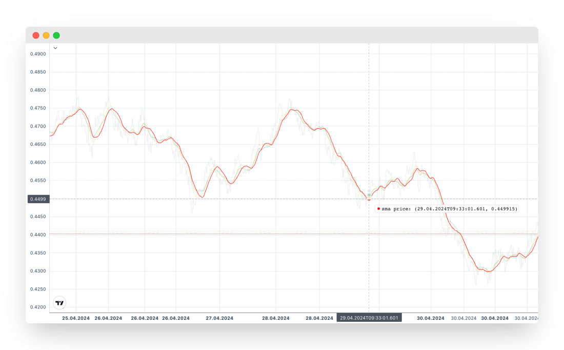Select the 25.04.2024 date on the time axis
Screen dimensions: 564x350
pos(76,318)
